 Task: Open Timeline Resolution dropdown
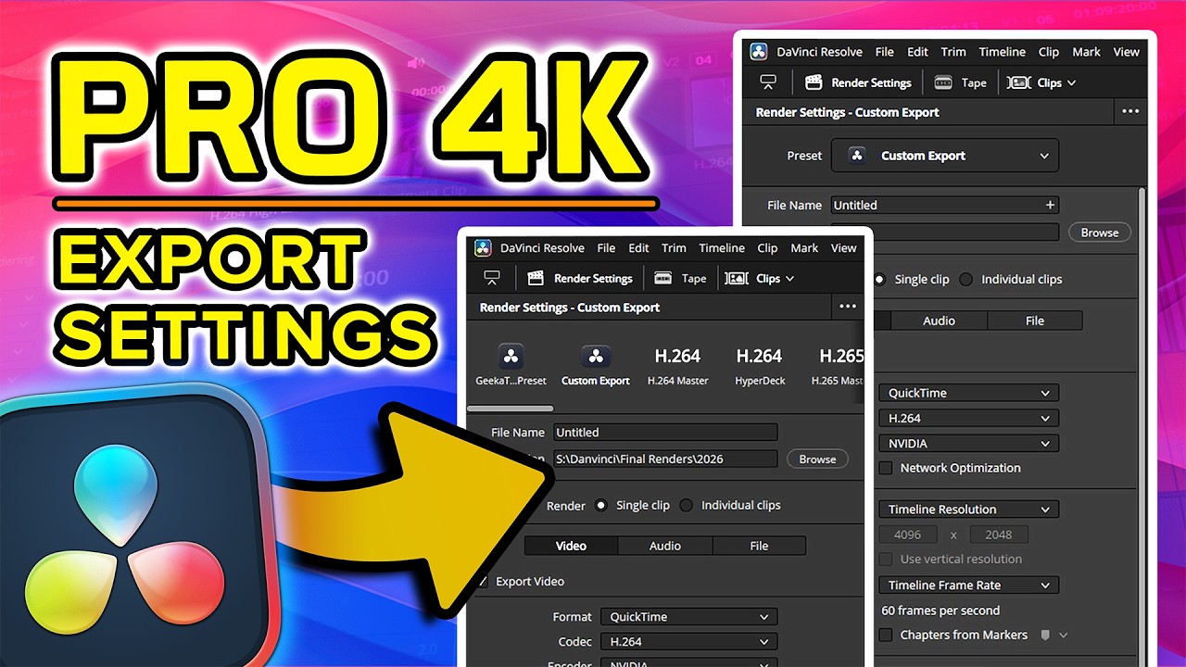968,509
